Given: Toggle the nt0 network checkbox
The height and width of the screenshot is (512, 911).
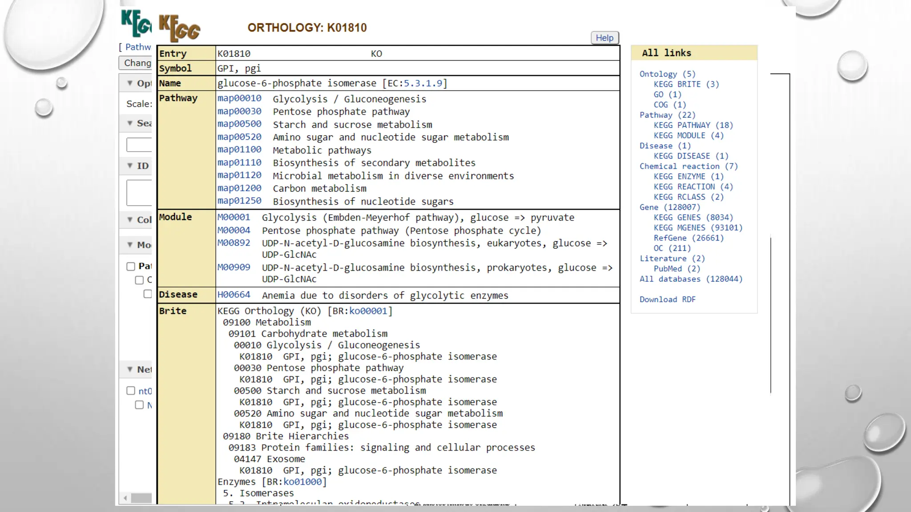Looking at the screenshot, I should [x=131, y=391].
